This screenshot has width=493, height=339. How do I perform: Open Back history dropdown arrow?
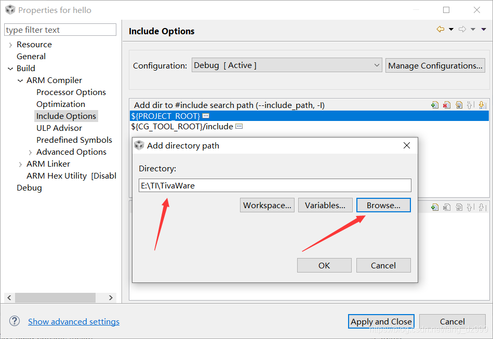pyautogui.click(x=451, y=29)
